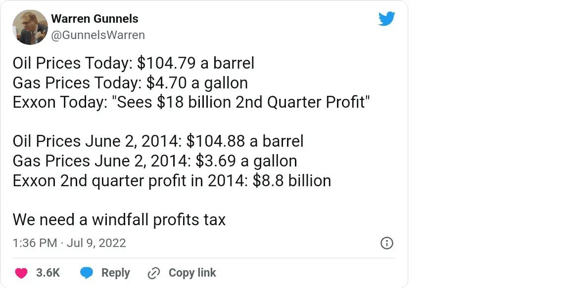The image size is (570, 288).
Task: Click the 3.6K likes count
Action: pyautogui.click(x=48, y=273)
